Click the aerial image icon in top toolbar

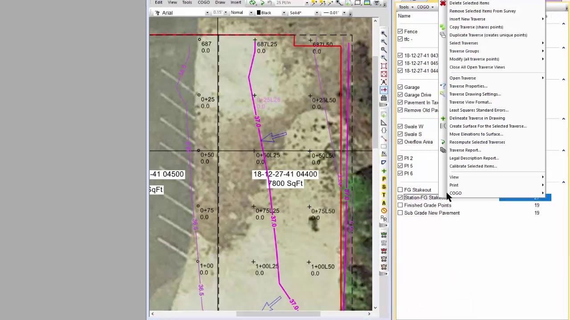pos(367,3)
